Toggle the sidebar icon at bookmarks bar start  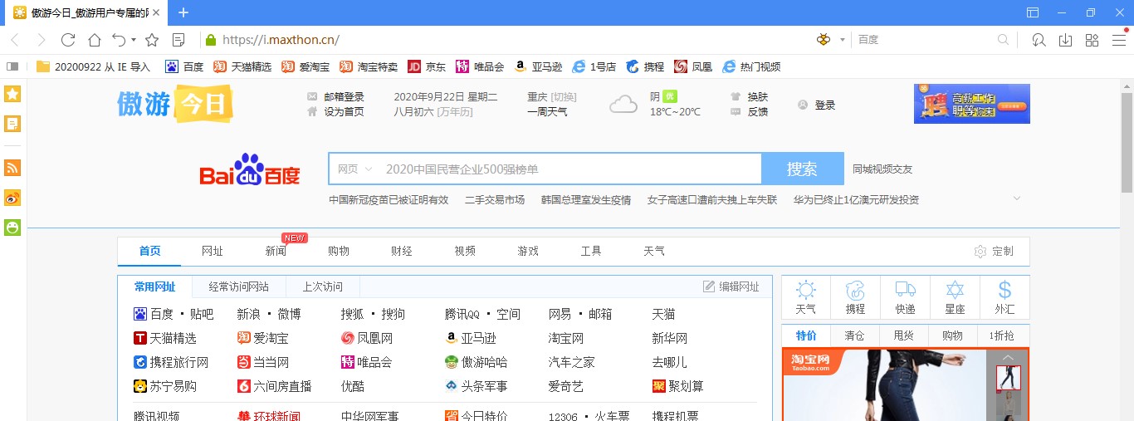[x=12, y=66]
